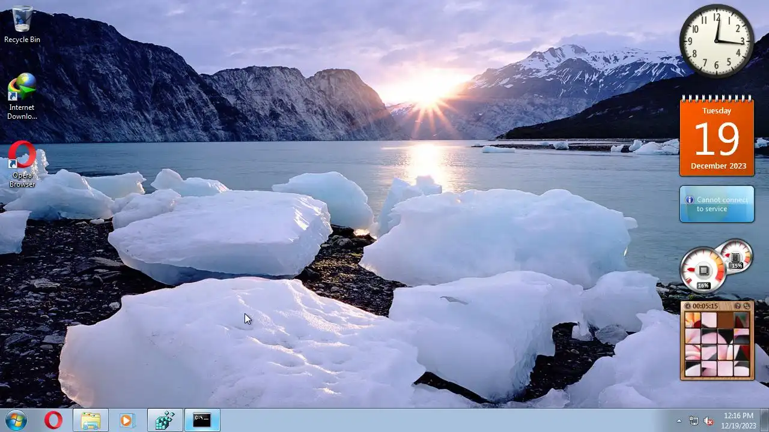Show hidden tray icons arrow
The width and height of the screenshot is (769, 432).
(679, 421)
